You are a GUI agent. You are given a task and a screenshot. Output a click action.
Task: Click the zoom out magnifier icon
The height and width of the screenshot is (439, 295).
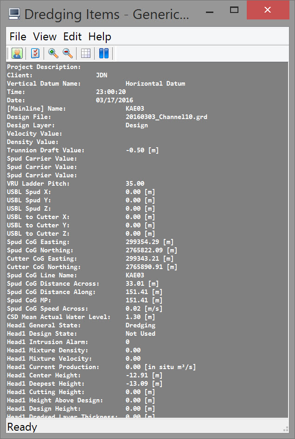click(x=68, y=54)
